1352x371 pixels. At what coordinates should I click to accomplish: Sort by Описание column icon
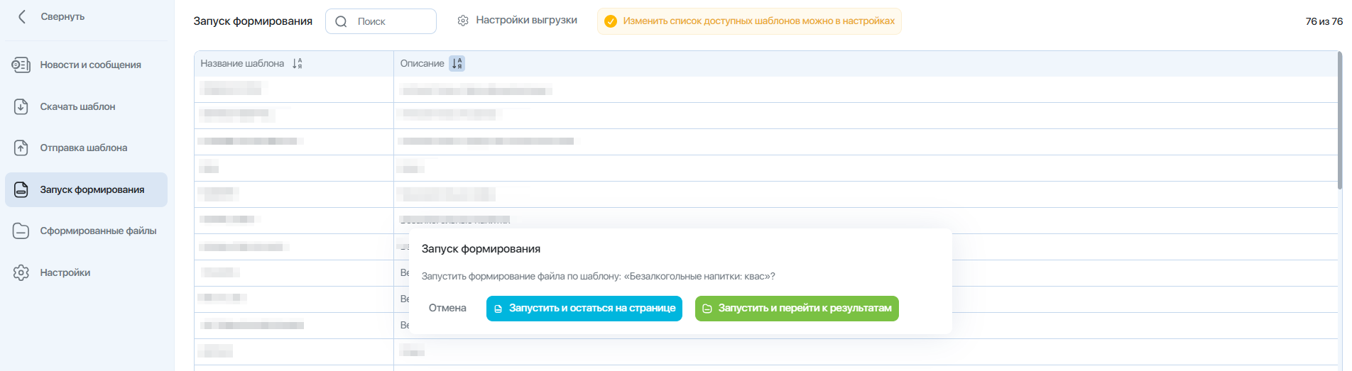tap(457, 63)
